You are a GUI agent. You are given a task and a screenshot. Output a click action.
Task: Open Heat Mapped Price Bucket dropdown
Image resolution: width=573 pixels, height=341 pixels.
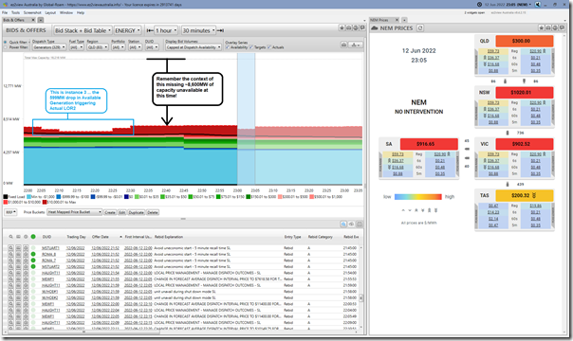coord(75,212)
